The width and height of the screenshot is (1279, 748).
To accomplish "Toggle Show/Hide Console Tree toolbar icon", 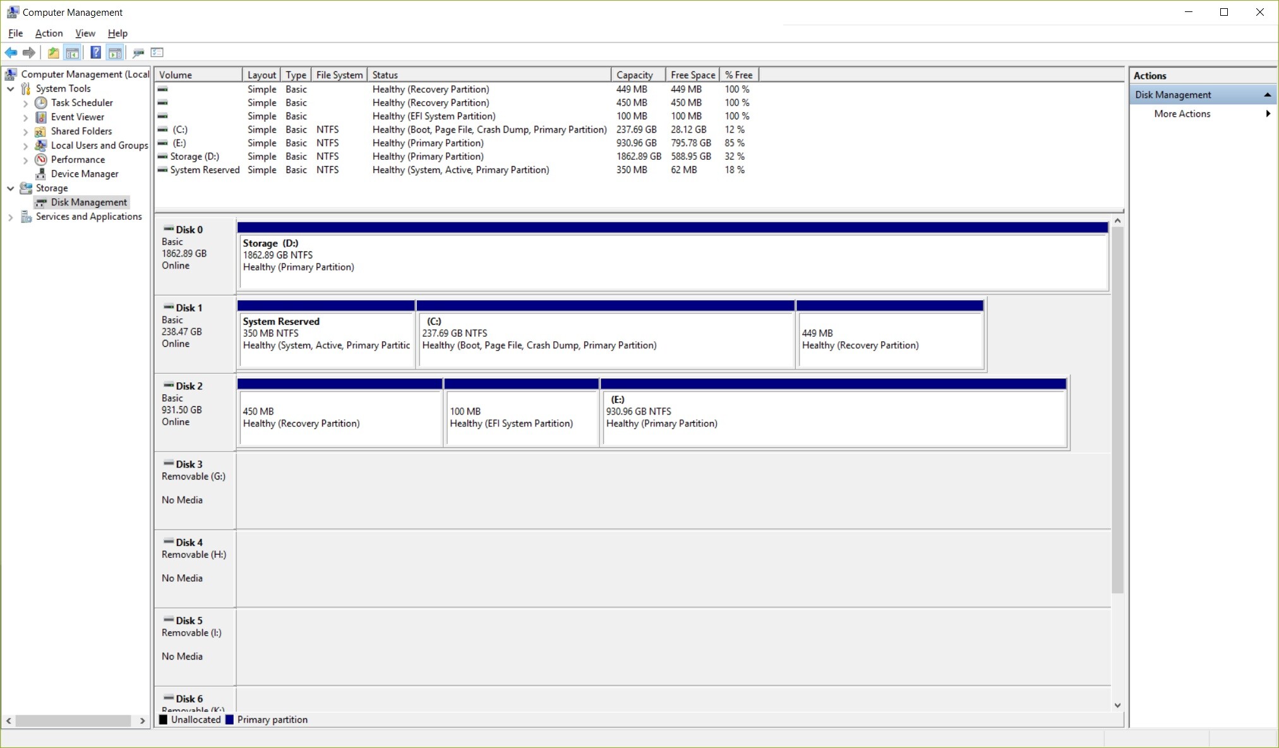I will 72,52.
